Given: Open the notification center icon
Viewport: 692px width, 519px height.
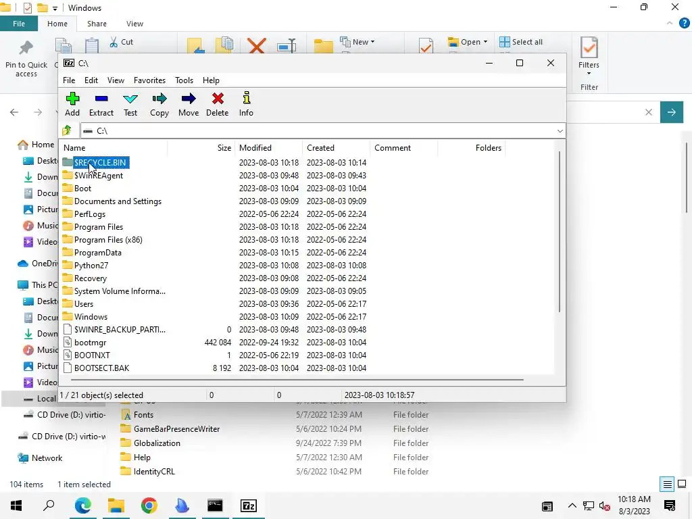Looking at the screenshot, I should click(670, 505).
